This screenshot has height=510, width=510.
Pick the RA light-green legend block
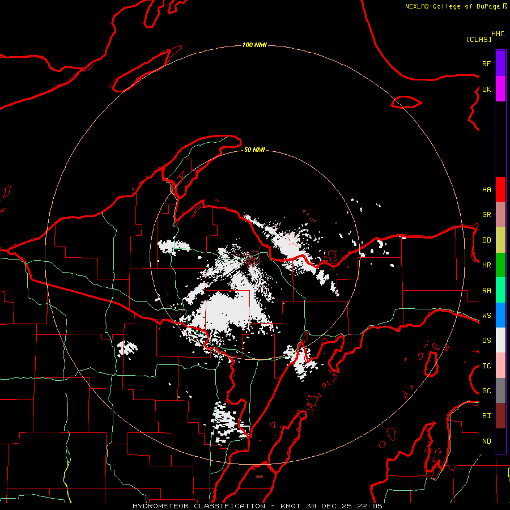pyautogui.click(x=500, y=290)
